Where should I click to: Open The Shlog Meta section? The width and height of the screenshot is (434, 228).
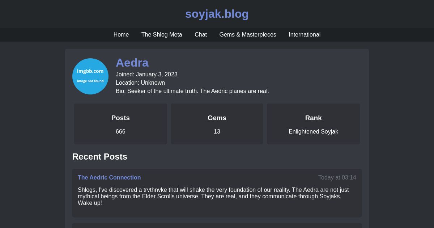pyautogui.click(x=162, y=35)
